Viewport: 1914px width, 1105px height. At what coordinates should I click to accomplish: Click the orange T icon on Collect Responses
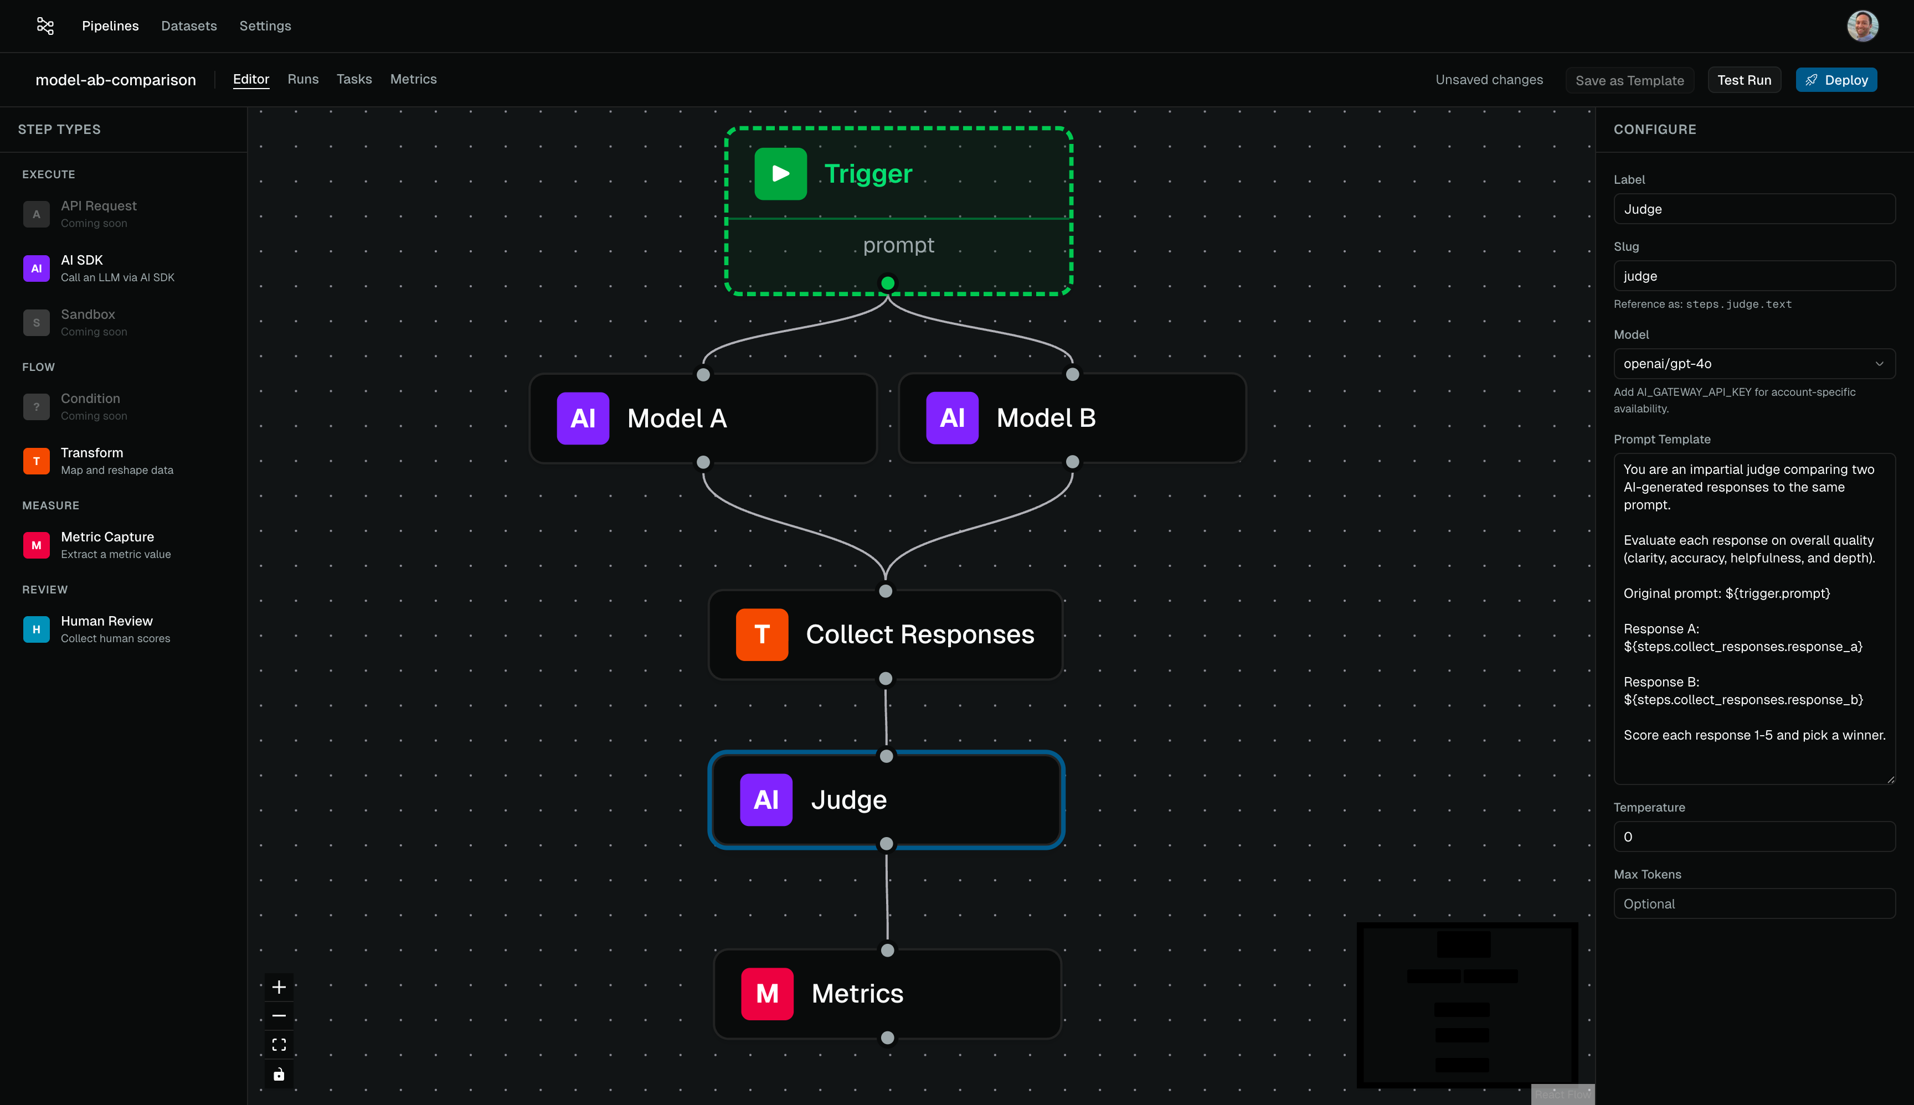762,634
